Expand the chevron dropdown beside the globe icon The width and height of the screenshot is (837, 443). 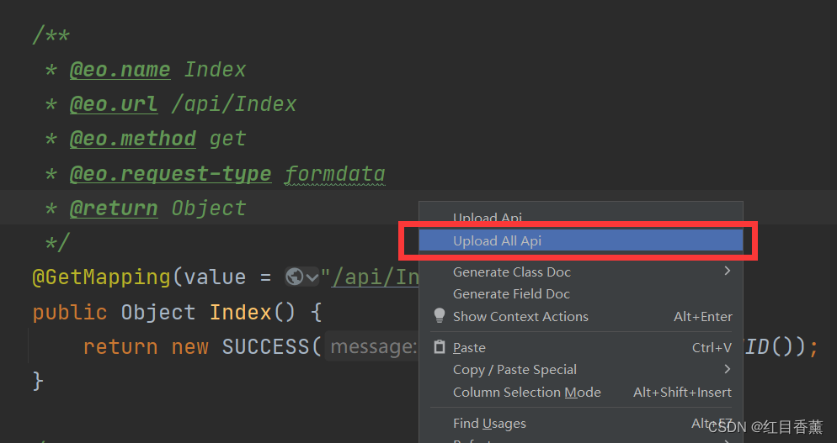point(312,277)
